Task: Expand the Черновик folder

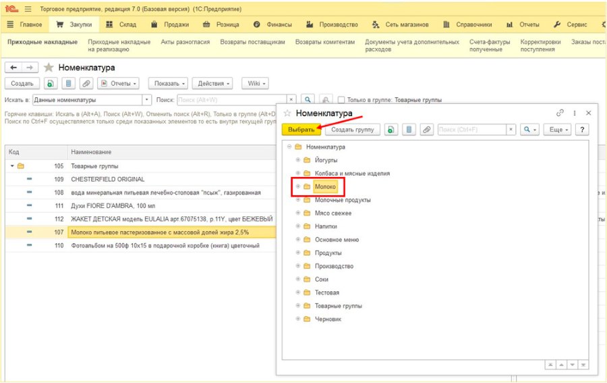Action: point(297,319)
